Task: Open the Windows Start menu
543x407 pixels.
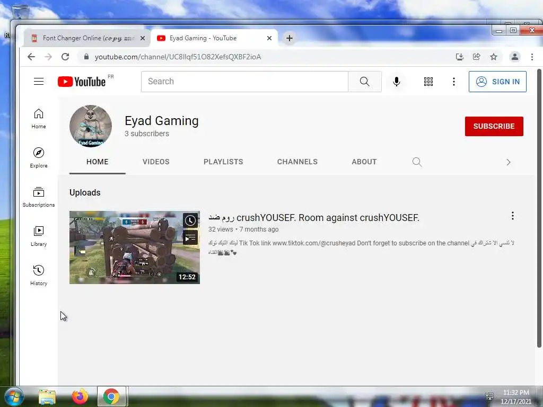Action: point(14,396)
